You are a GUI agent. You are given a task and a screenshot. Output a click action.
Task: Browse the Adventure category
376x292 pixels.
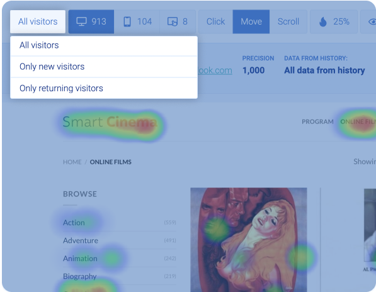[81, 240]
